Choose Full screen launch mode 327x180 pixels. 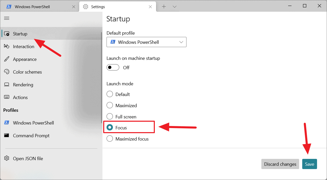coord(110,116)
